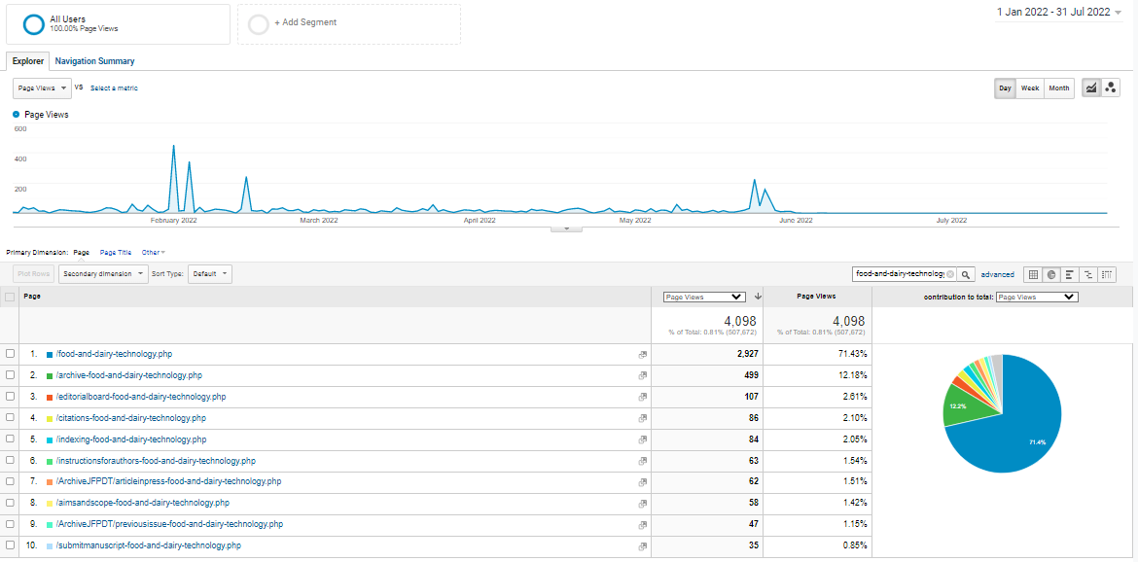
Task: Click the Add Segment box
Action: click(x=349, y=24)
